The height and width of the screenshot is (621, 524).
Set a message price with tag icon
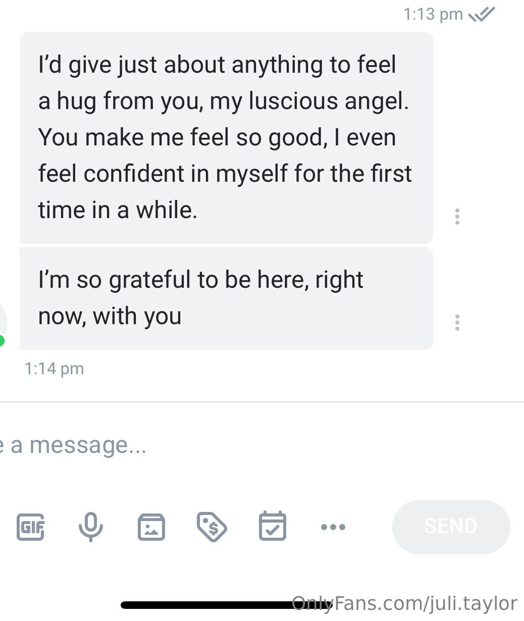212,527
